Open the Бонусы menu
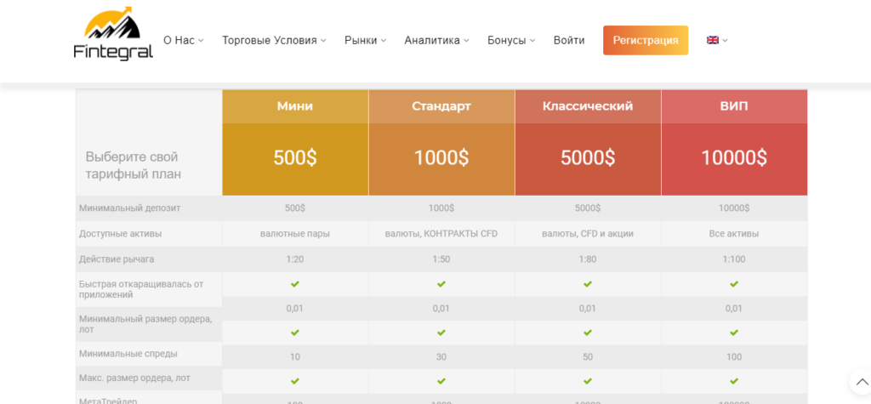The width and height of the screenshot is (871, 404). pos(507,40)
